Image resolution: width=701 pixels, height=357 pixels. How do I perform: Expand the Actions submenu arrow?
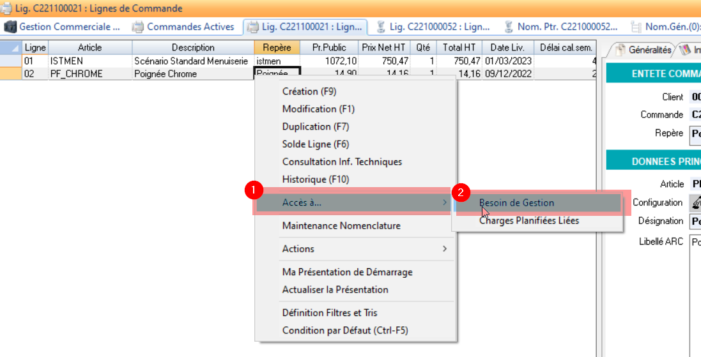[444, 248]
